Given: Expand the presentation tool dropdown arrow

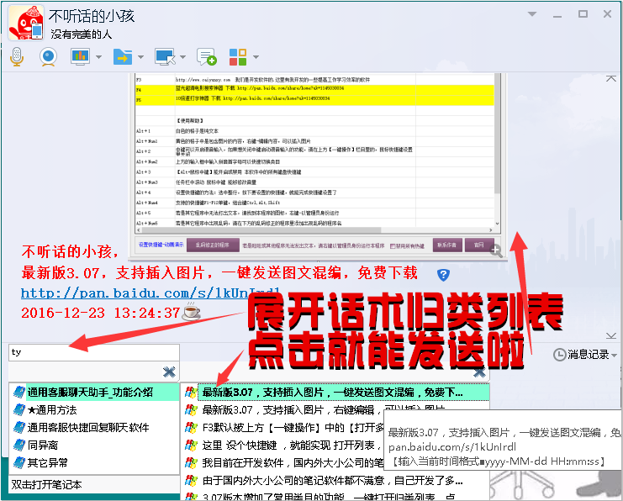Looking at the screenshot, I should tap(98, 57).
